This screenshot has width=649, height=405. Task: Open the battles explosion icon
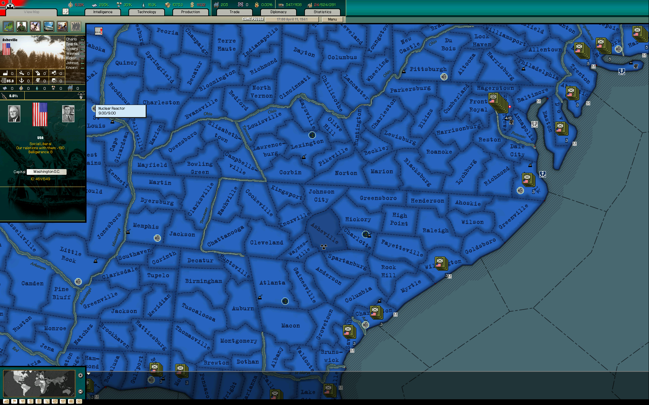pos(62,26)
